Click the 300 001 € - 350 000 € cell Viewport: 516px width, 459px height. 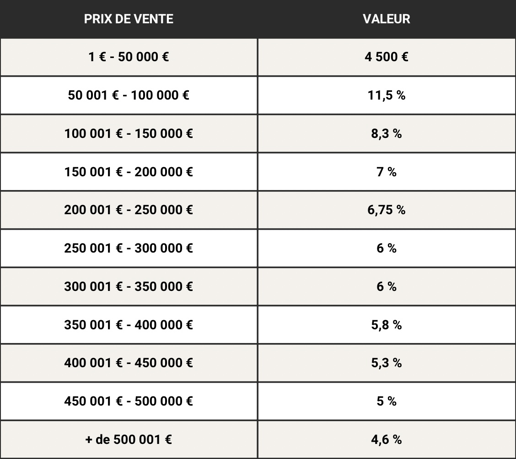click(x=129, y=286)
